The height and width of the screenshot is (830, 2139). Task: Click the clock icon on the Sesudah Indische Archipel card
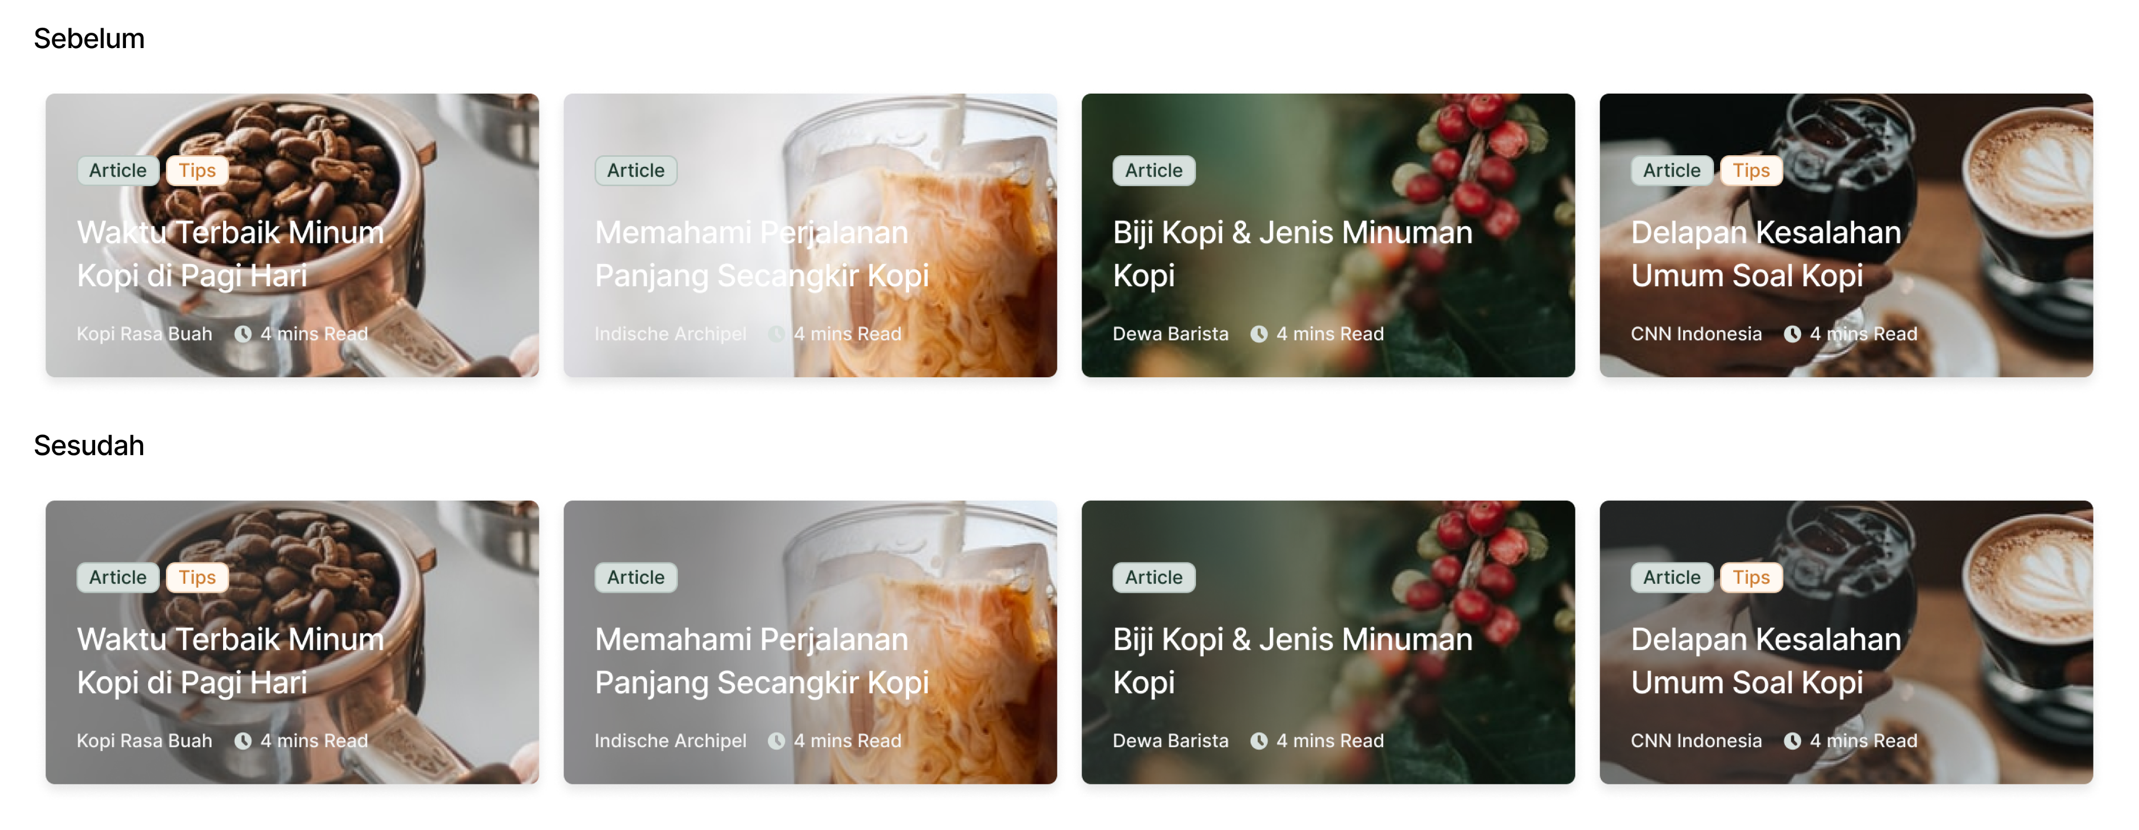776,740
